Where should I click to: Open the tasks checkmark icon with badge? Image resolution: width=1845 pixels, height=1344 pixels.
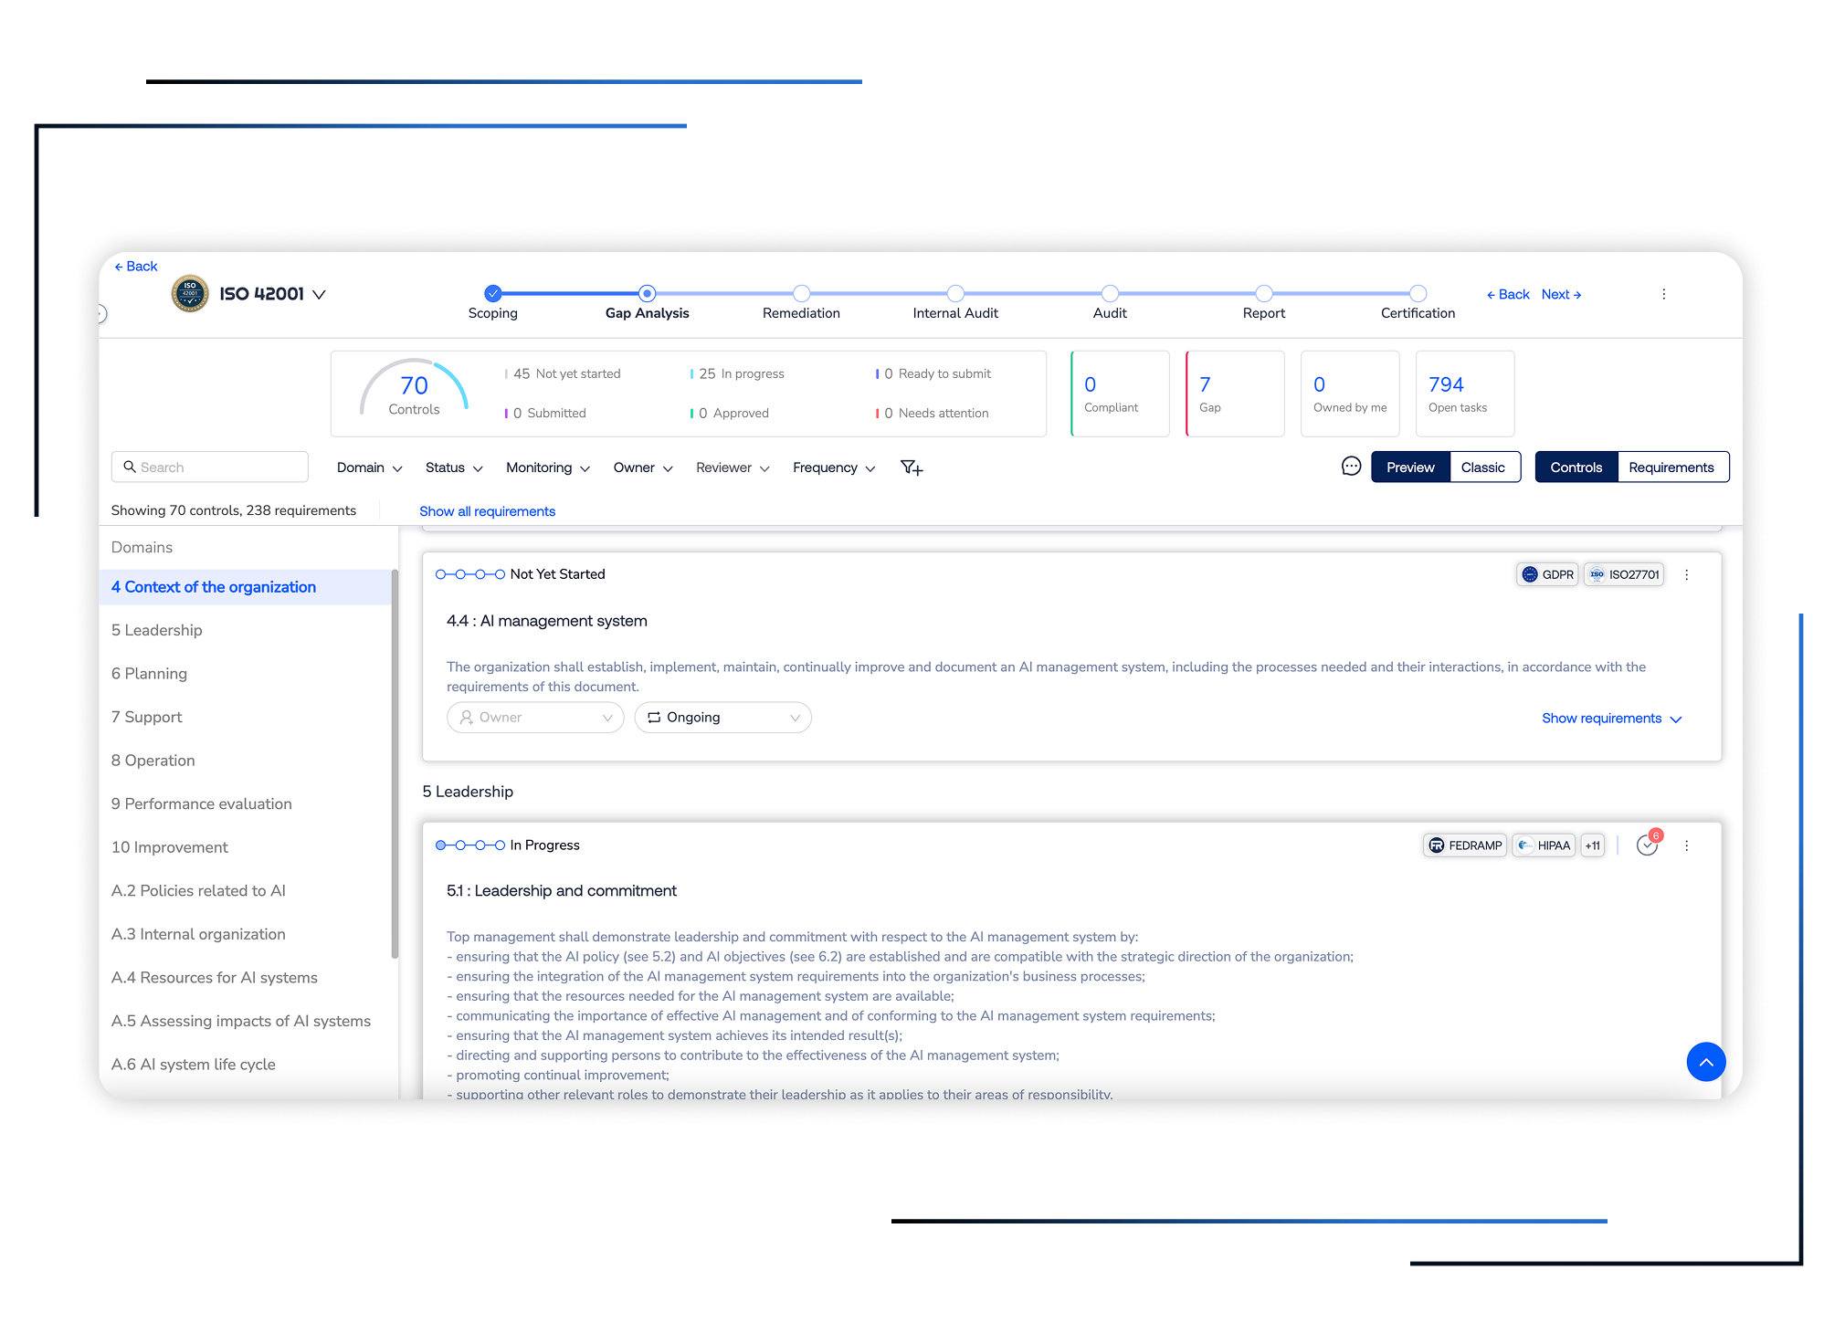[x=1647, y=845]
